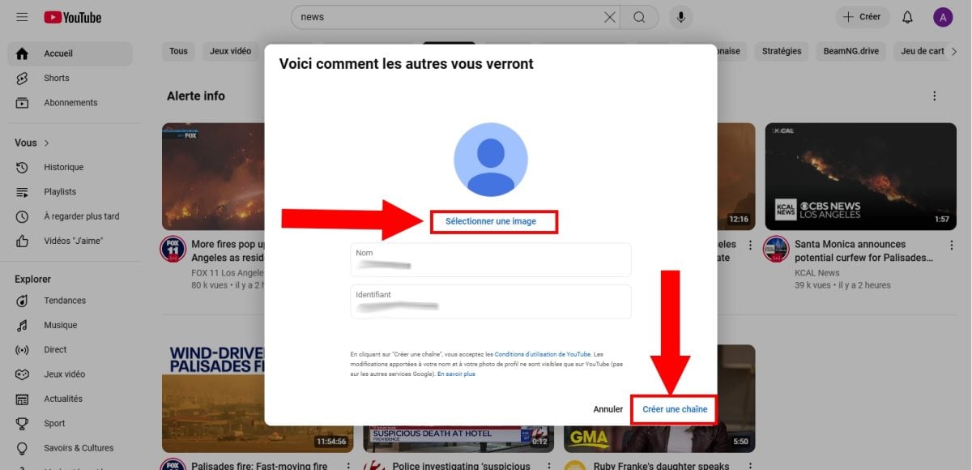
Task: Select the Tous filter chip
Action: point(178,51)
